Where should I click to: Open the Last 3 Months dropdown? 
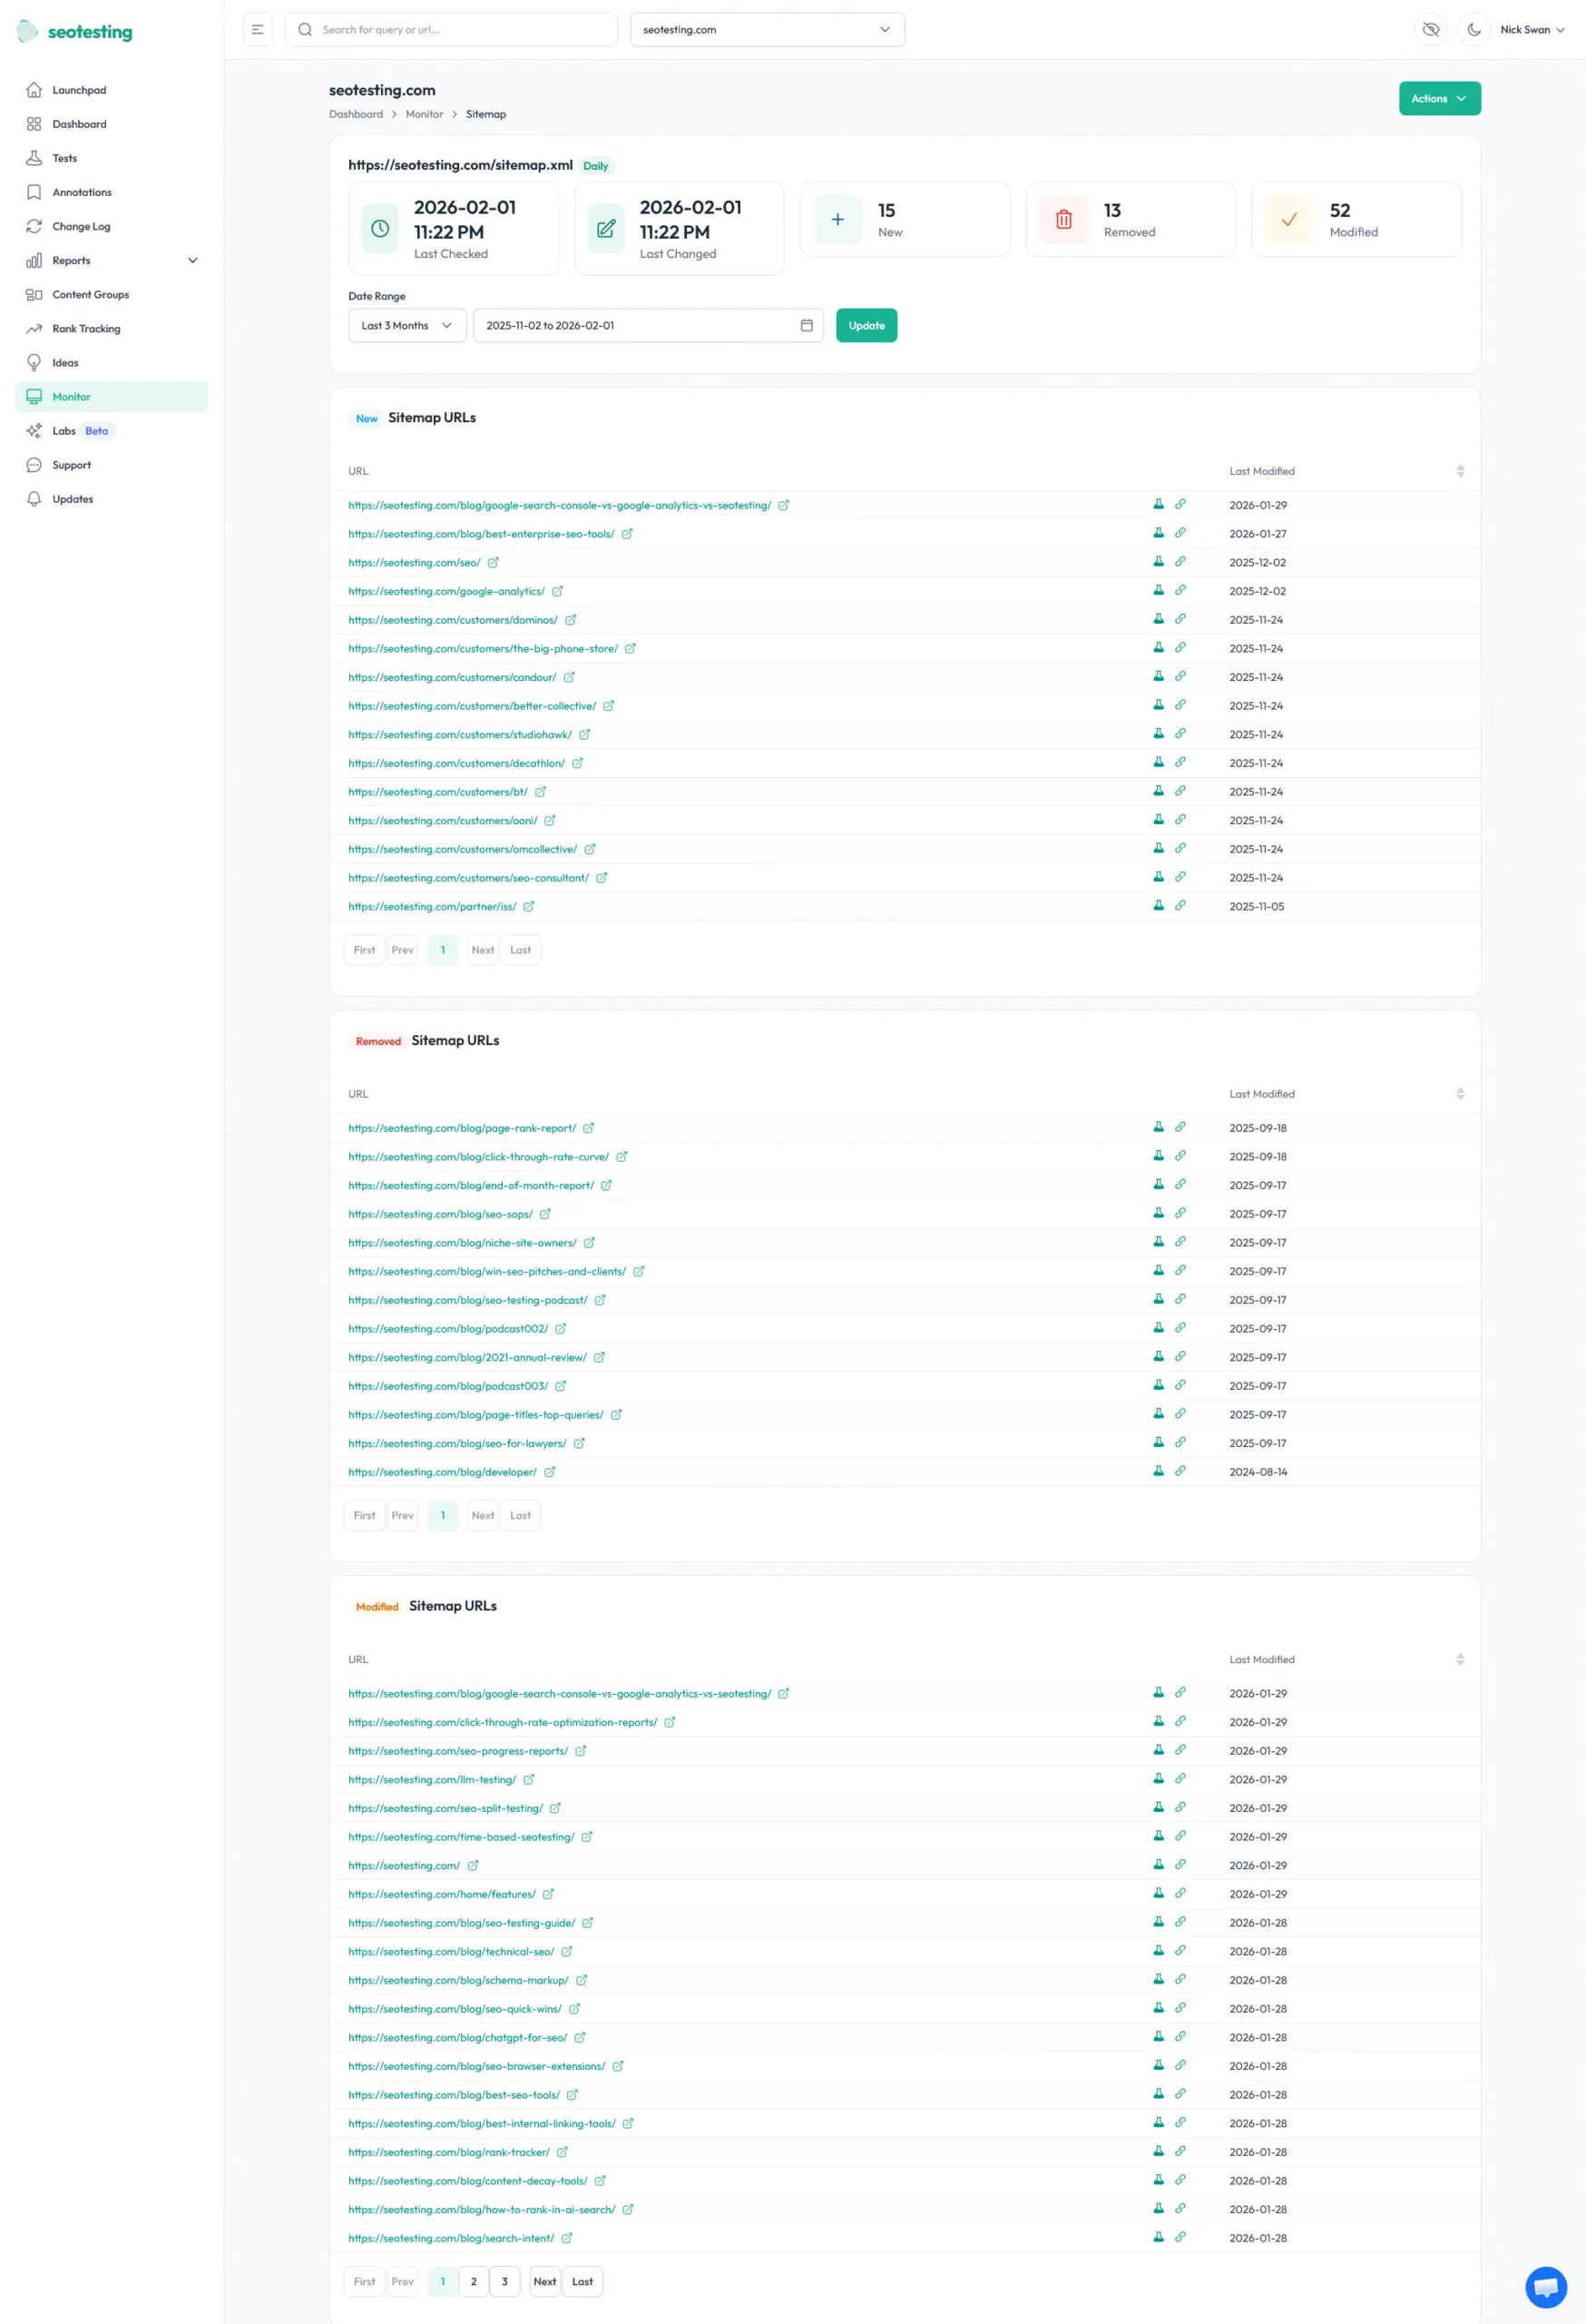[x=406, y=325]
